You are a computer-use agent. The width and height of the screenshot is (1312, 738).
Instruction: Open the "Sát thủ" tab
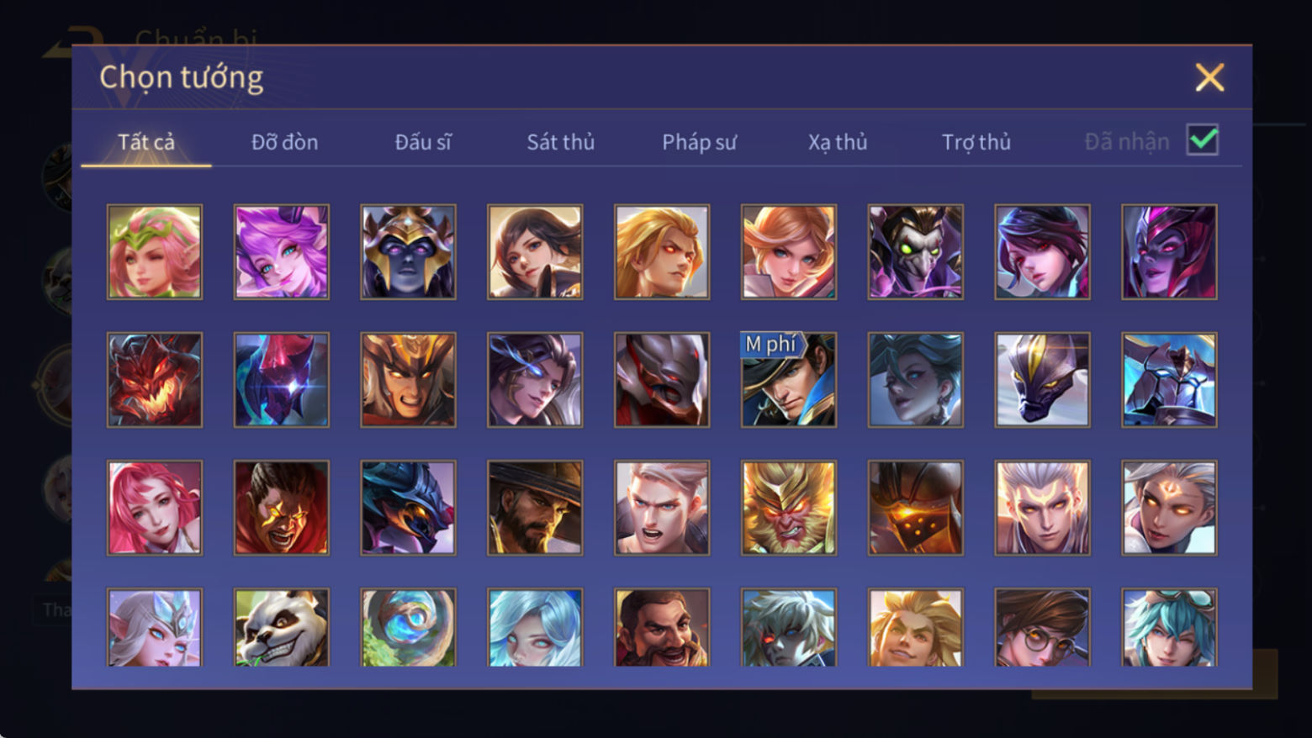pos(560,142)
